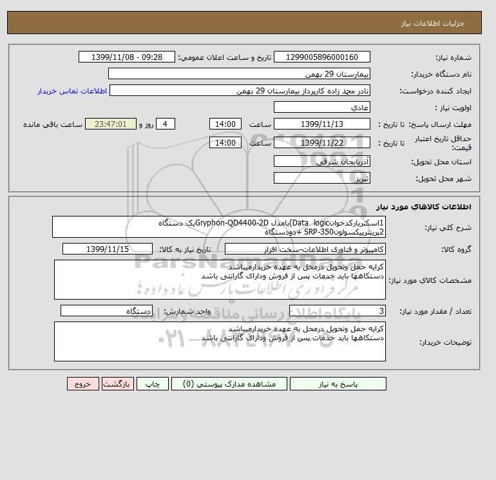Click the شرح کلی نیاز label
Viewport: 496px width, 480px height.
click(x=448, y=227)
